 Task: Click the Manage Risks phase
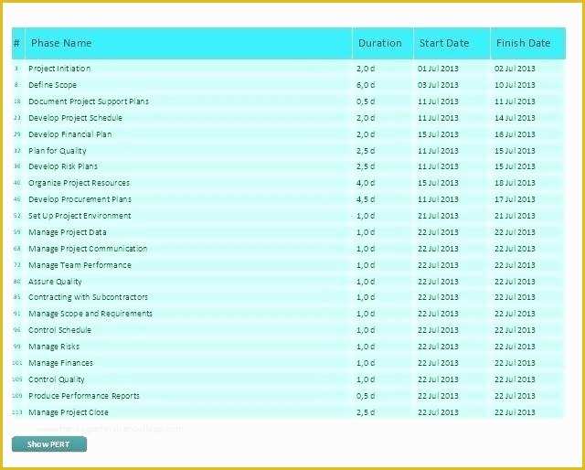coord(54,347)
